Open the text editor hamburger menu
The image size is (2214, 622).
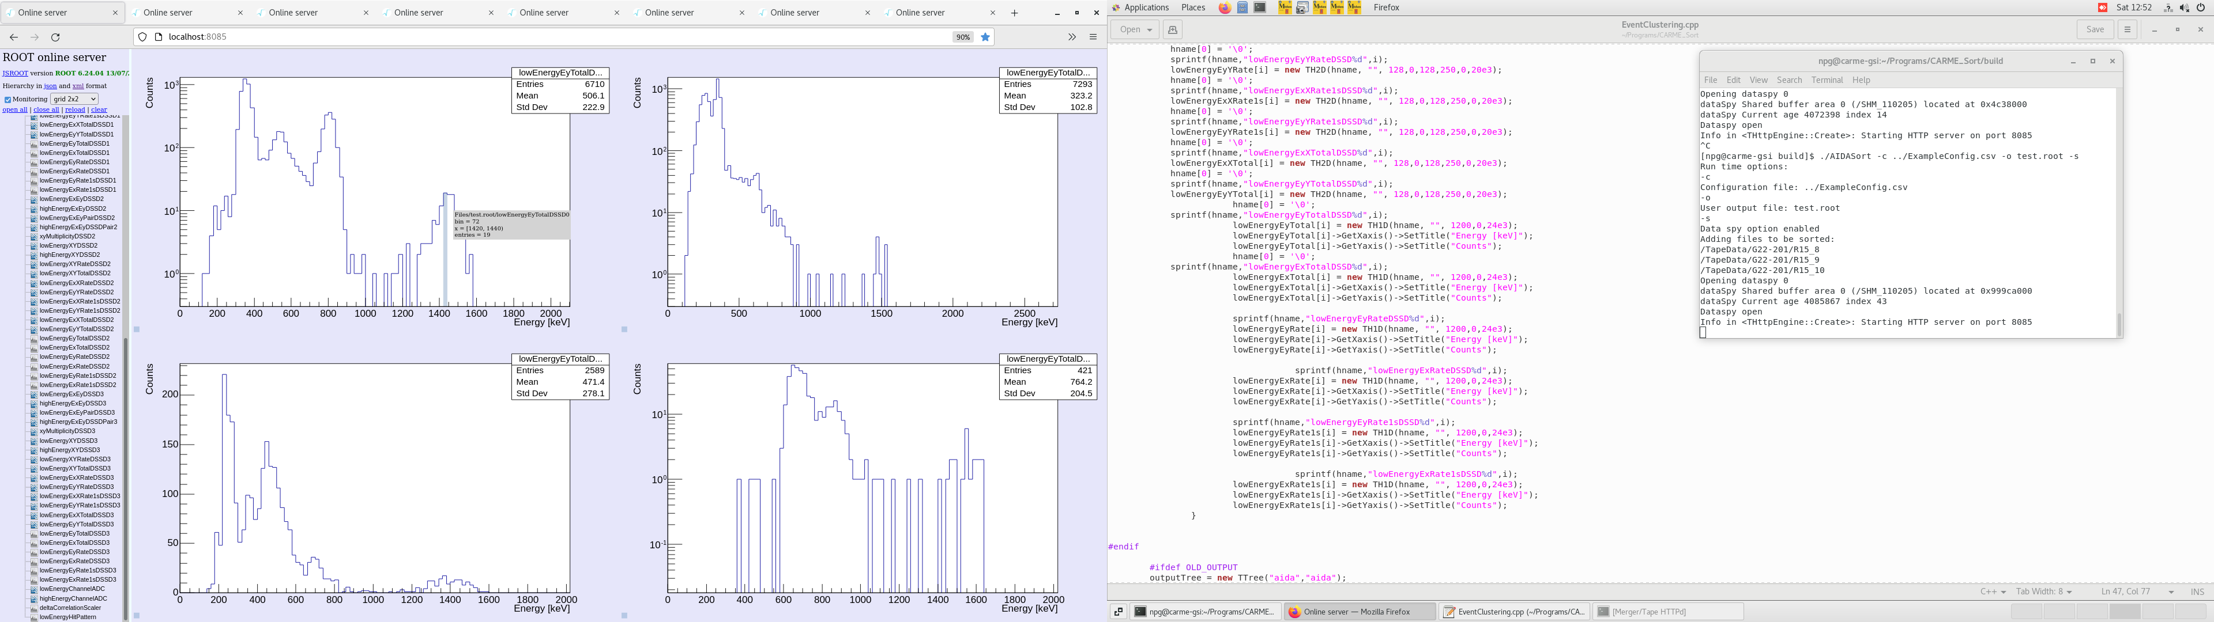2127,29
